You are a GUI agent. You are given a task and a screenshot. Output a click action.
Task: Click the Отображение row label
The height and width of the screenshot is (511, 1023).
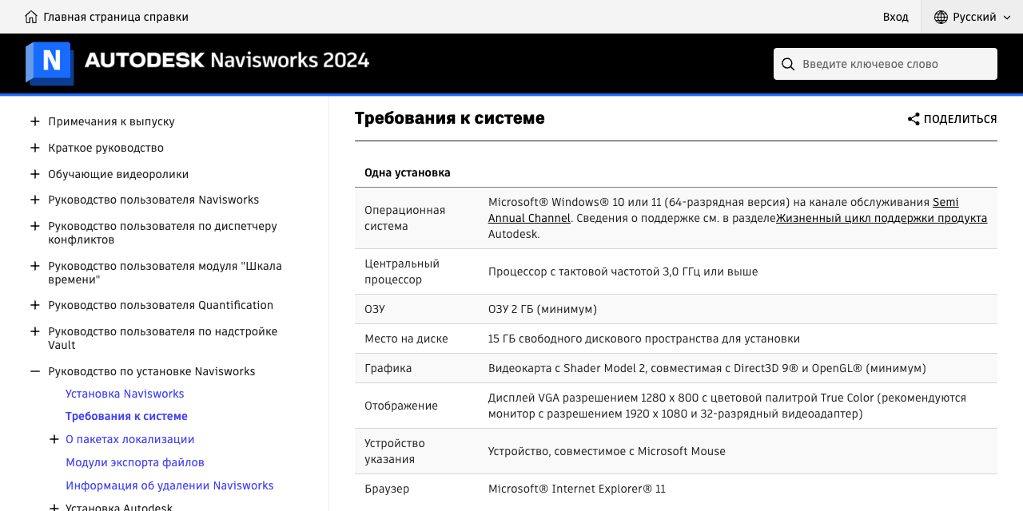click(401, 406)
